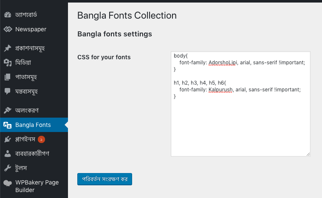The width and height of the screenshot is (322, 198).
Task: Click the Newspaper theme logo icon
Action: pyautogui.click(x=8, y=29)
